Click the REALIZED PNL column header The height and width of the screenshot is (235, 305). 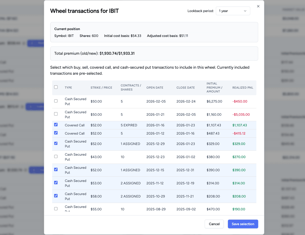click(x=242, y=88)
